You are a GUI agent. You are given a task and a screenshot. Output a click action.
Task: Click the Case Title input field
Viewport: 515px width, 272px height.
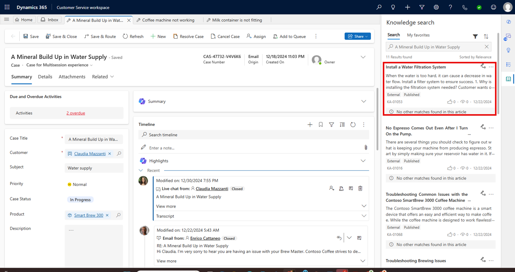pos(94,139)
